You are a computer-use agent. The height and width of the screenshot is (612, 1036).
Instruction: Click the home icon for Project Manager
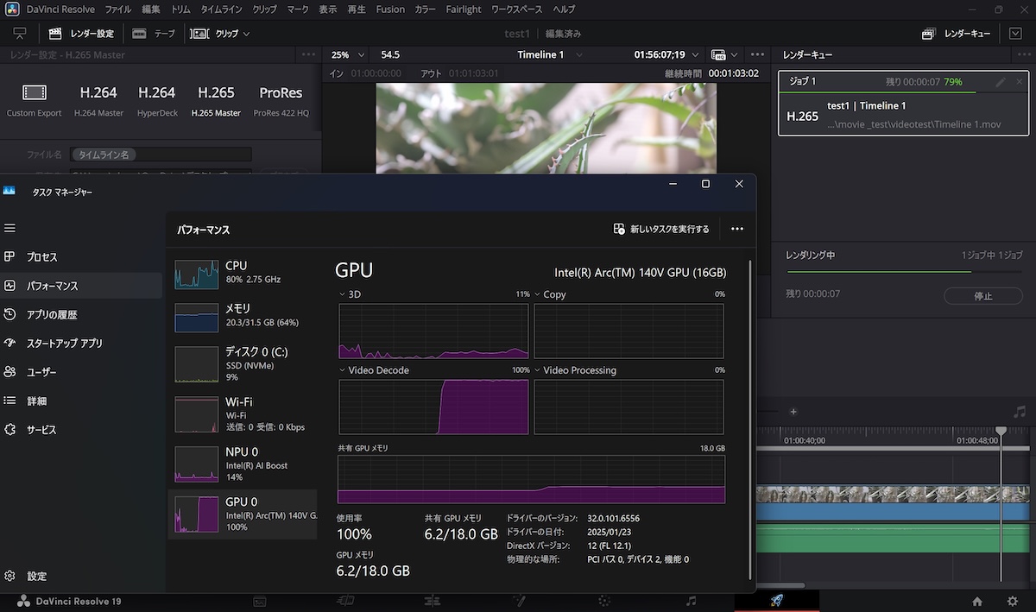pyautogui.click(x=977, y=601)
